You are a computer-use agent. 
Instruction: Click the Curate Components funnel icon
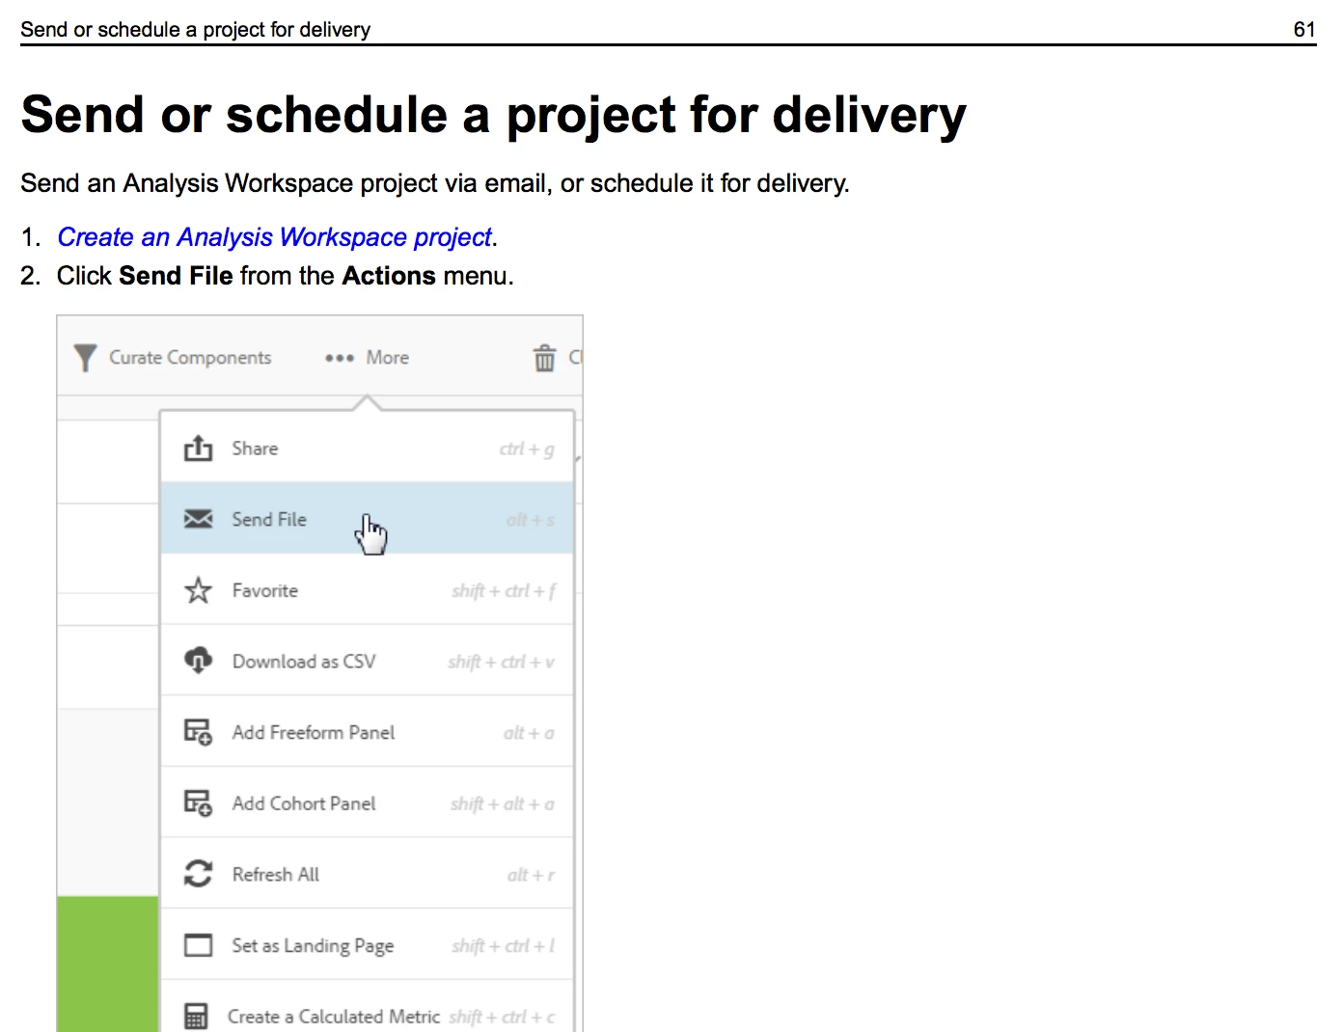pos(85,358)
